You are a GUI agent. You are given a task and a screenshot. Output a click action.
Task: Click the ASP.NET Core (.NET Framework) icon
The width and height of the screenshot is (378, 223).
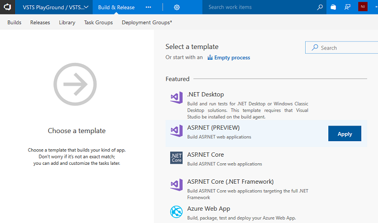176,185
